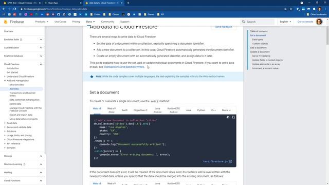The width and height of the screenshot is (329, 185).
Task: Switch to the React App browser tab
Action: (63, 3)
